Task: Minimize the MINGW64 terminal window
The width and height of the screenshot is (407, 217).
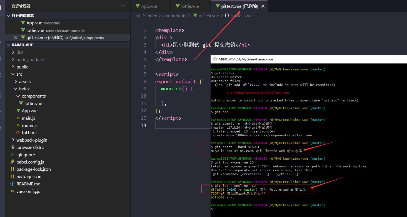Action: (x=397, y=59)
